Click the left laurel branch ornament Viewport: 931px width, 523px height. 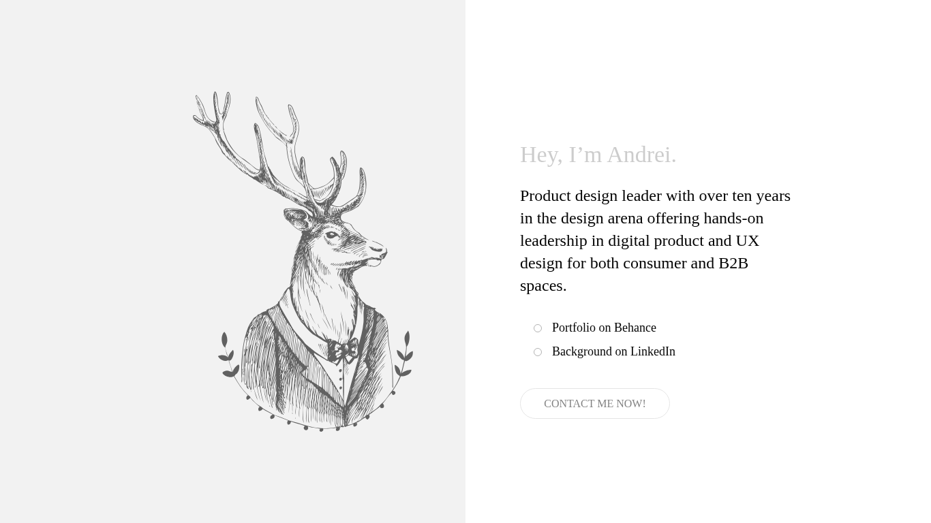pyautogui.click(x=228, y=355)
